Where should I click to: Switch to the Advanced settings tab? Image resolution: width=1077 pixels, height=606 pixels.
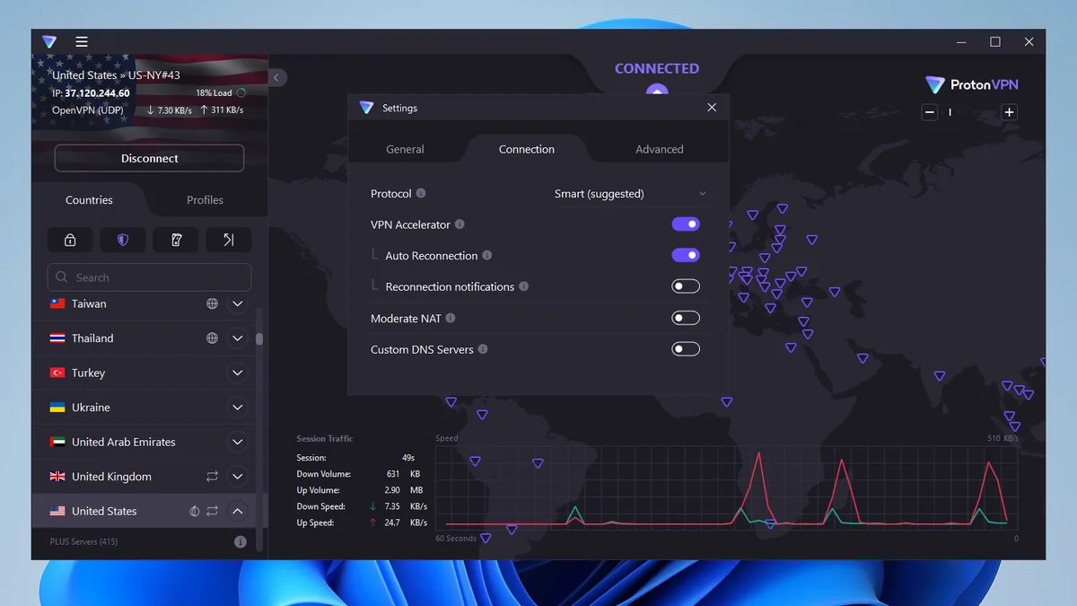coord(659,149)
